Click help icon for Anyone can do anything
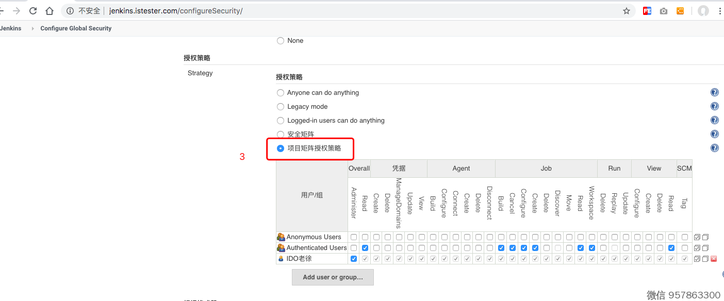Viewport: 724px width, 301px height. 714,93
